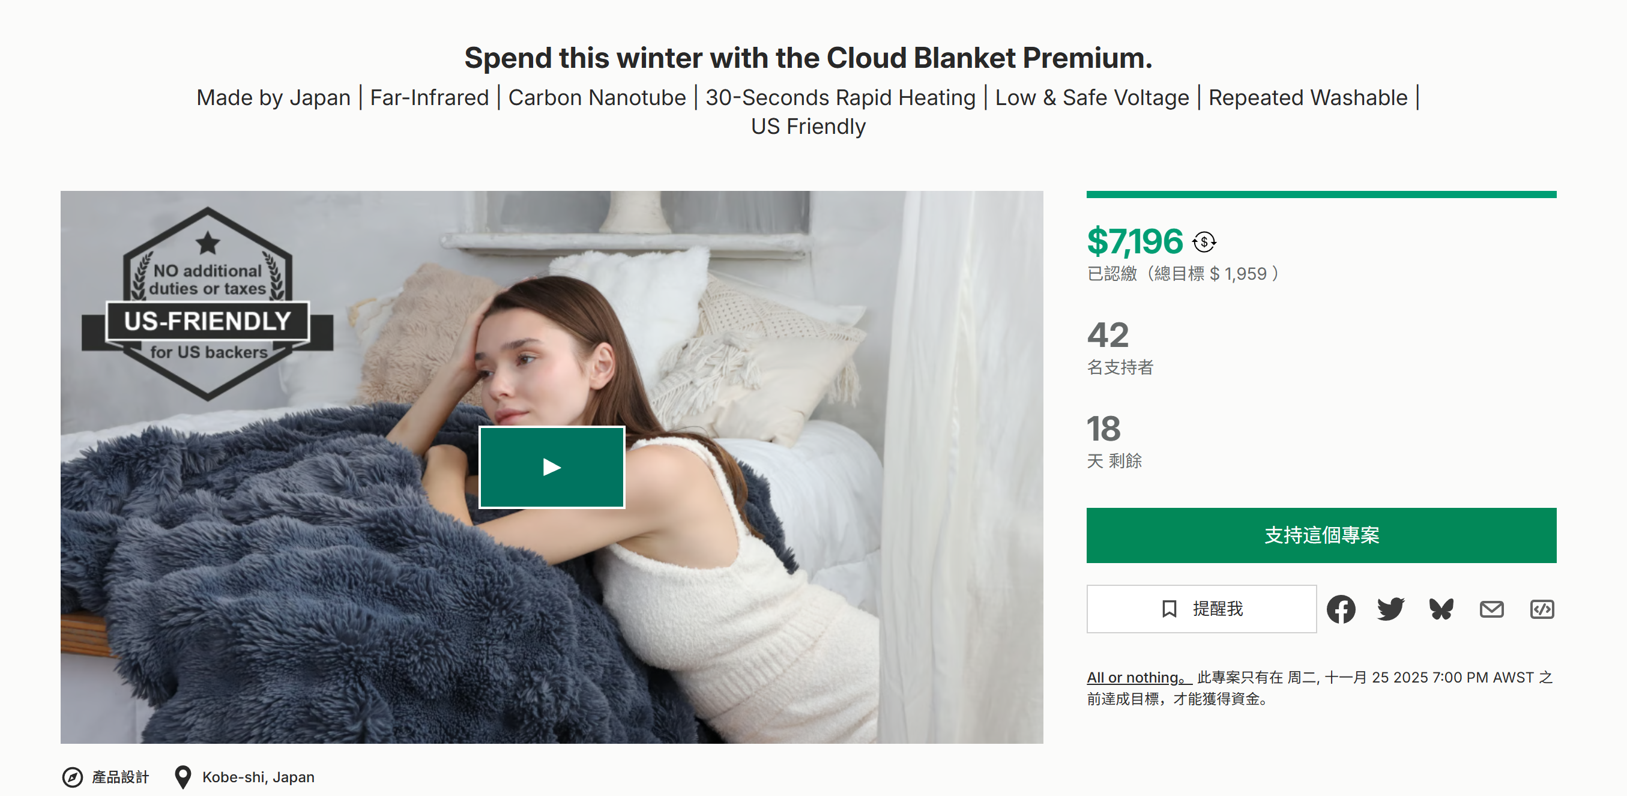
Task: Click the $7,196 pledged amount
Action: coord(1134,241)
